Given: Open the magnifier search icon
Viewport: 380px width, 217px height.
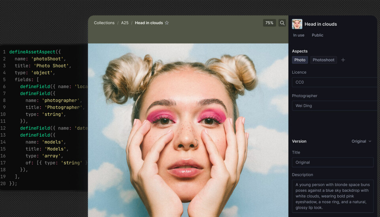Looking at the screenshot, I should point(282,23).
